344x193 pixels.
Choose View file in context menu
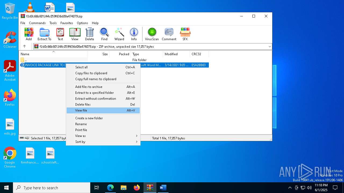(x=103, y=110)
